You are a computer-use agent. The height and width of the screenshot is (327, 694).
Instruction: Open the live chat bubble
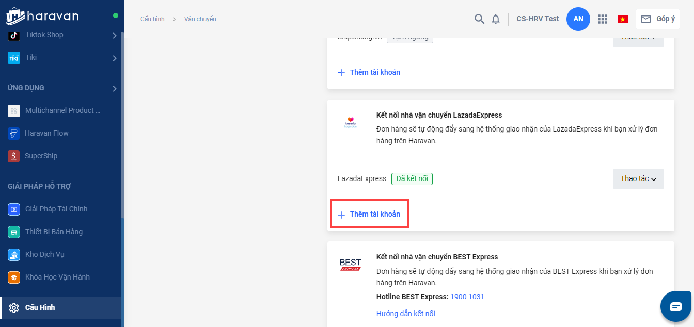point(676,306)
